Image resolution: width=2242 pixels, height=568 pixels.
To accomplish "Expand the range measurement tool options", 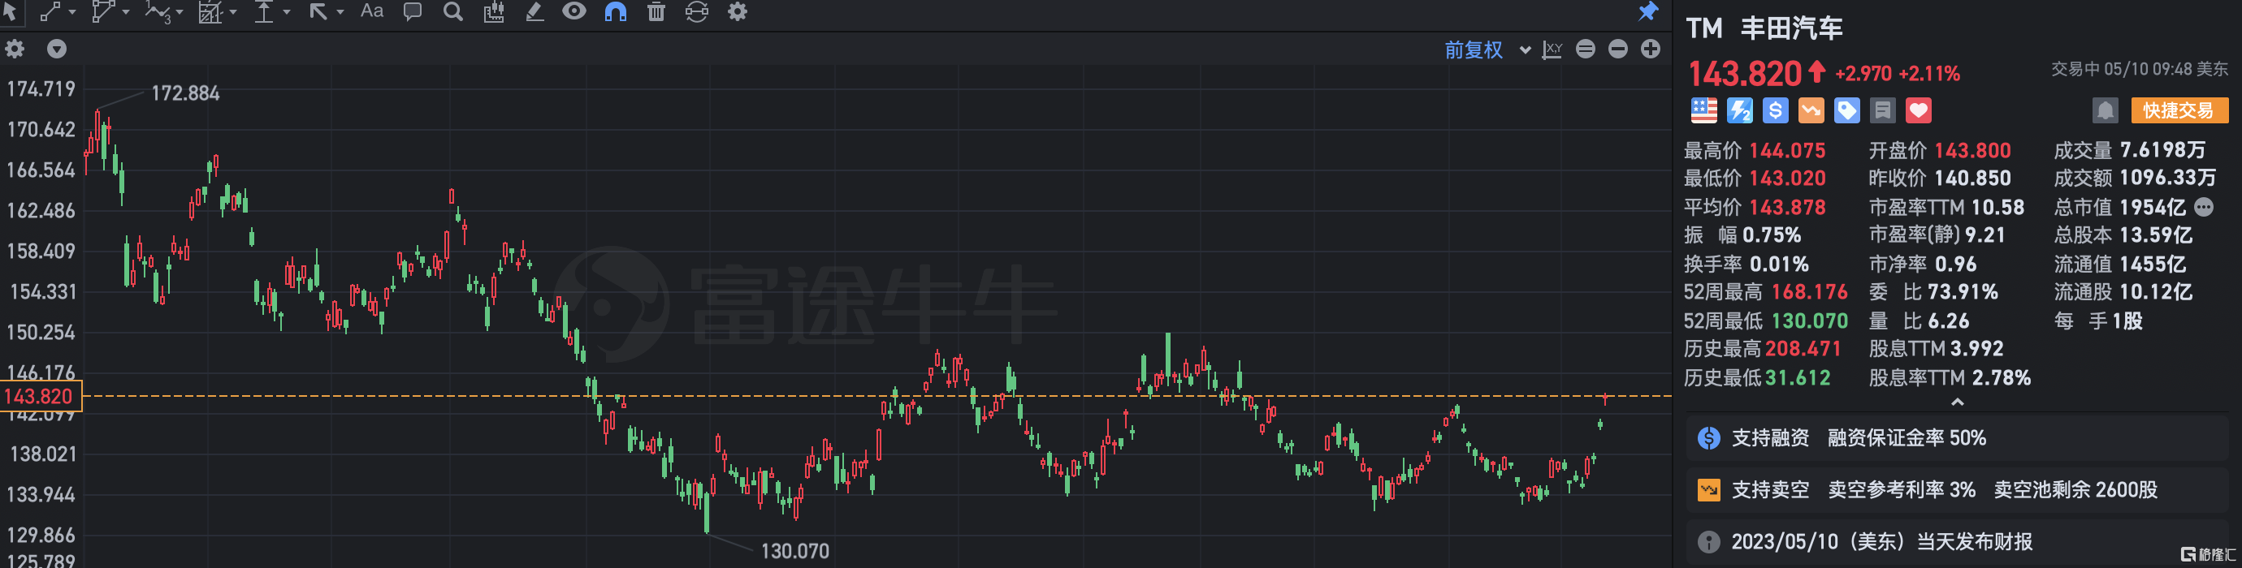I will tap(233, 12).
